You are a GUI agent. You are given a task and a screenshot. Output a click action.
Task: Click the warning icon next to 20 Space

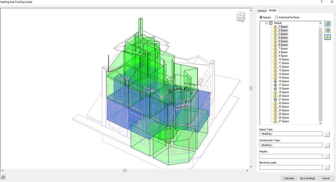click(x=276, y=96)
